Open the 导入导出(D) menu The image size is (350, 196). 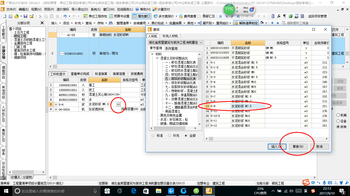[80, 9]
